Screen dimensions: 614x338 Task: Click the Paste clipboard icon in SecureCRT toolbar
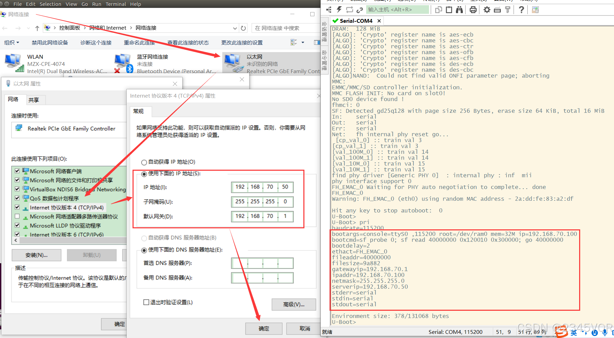tap(449, 10)
